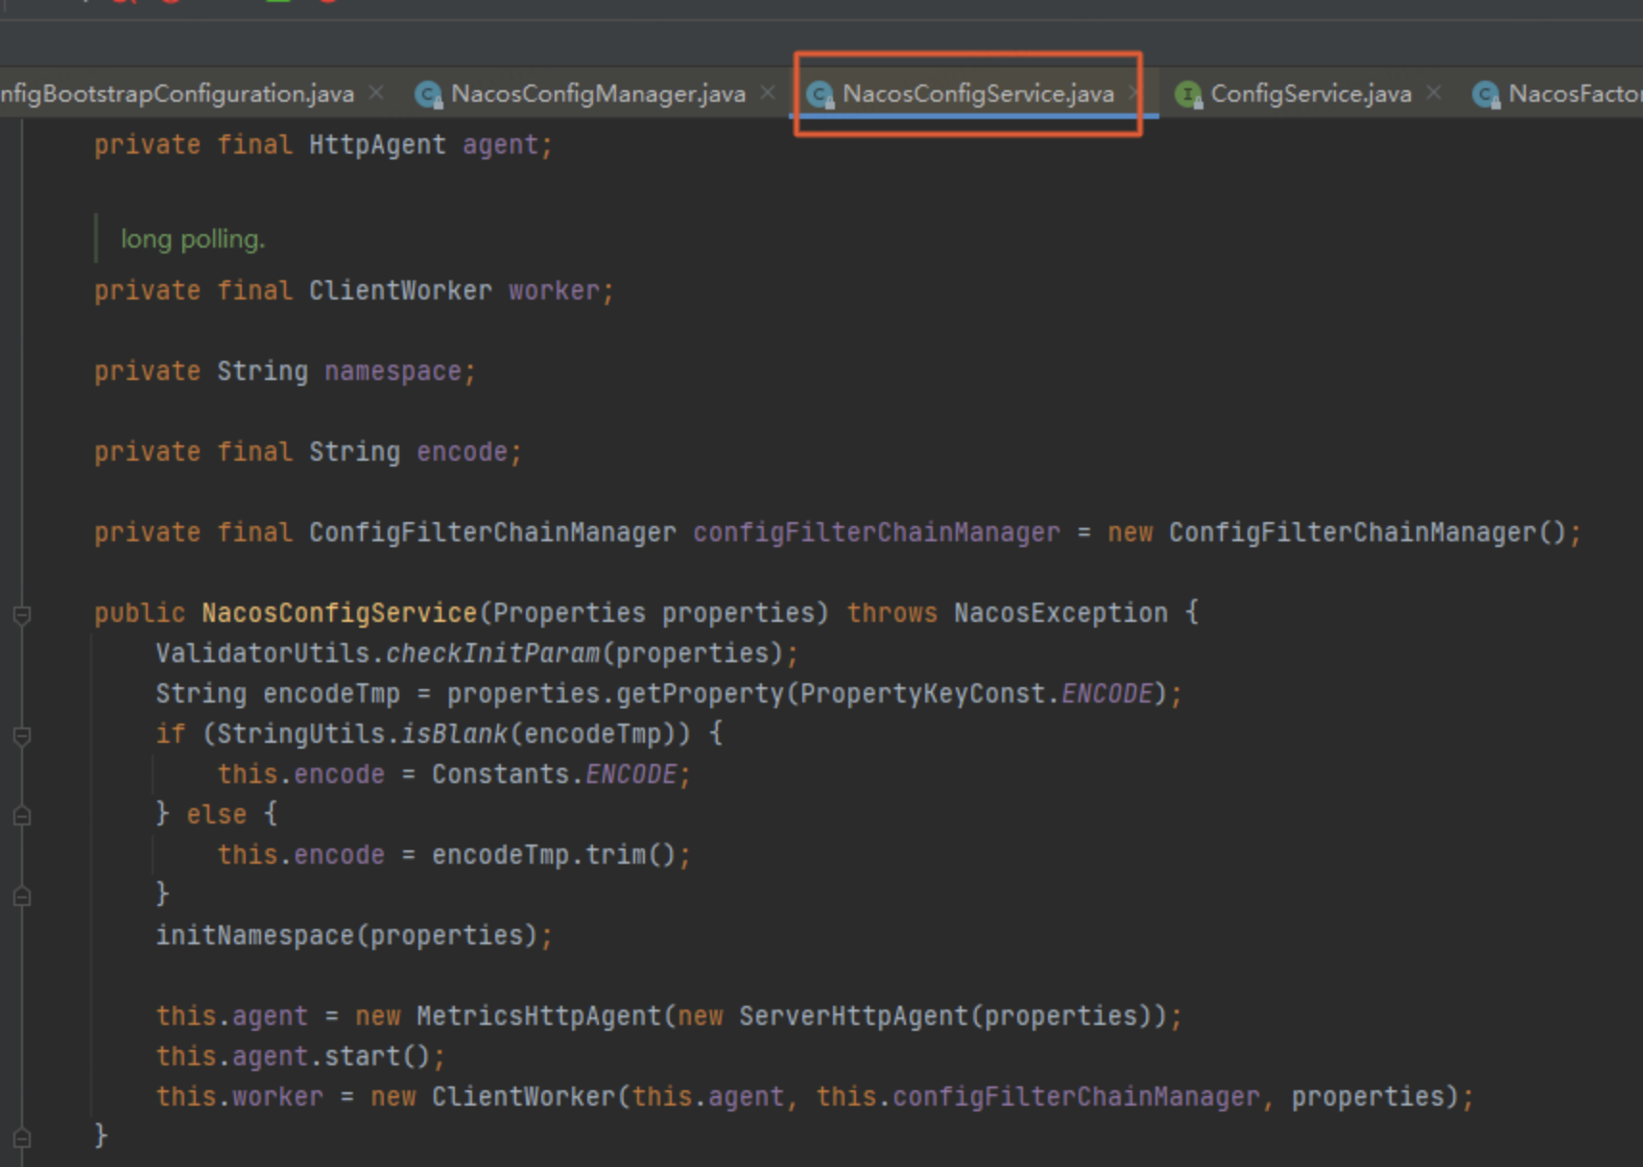Screen dimensions: 1643x1167
Task: Click the initNamespace method call
Action: tap(254, 936)
